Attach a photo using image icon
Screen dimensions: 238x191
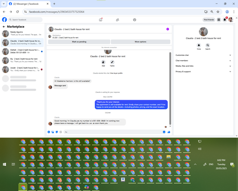click(53, 132)
